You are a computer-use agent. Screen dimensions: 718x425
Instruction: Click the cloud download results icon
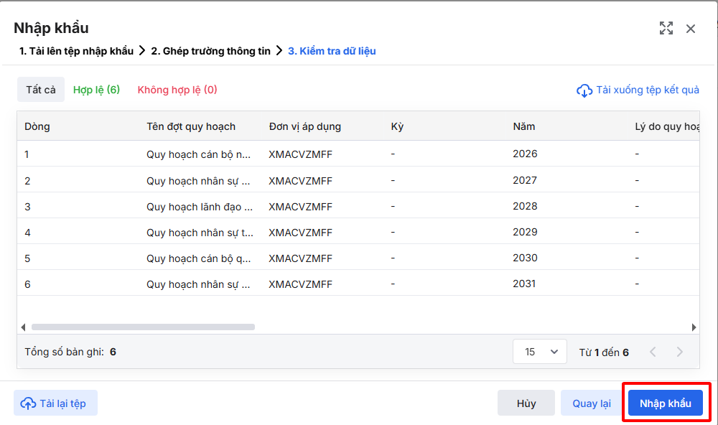pyautogui.click(x=584, y=90)
